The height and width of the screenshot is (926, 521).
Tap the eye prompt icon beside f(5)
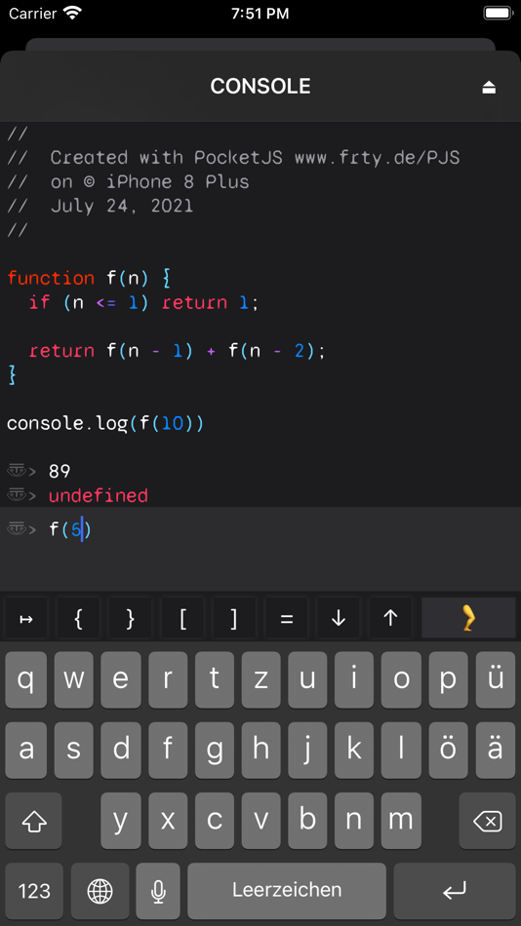coord(17,529)
